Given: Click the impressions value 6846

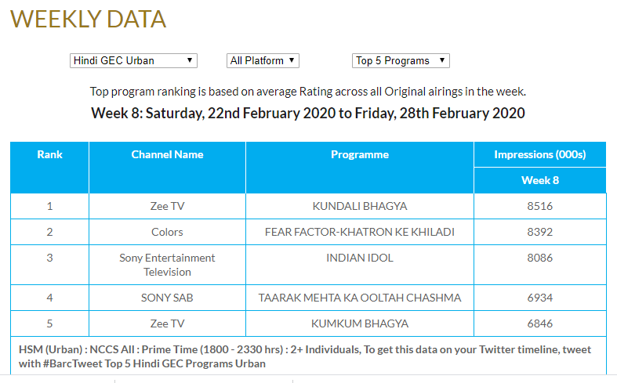Looking at the screenshot, I should click(x=540, y=323).
